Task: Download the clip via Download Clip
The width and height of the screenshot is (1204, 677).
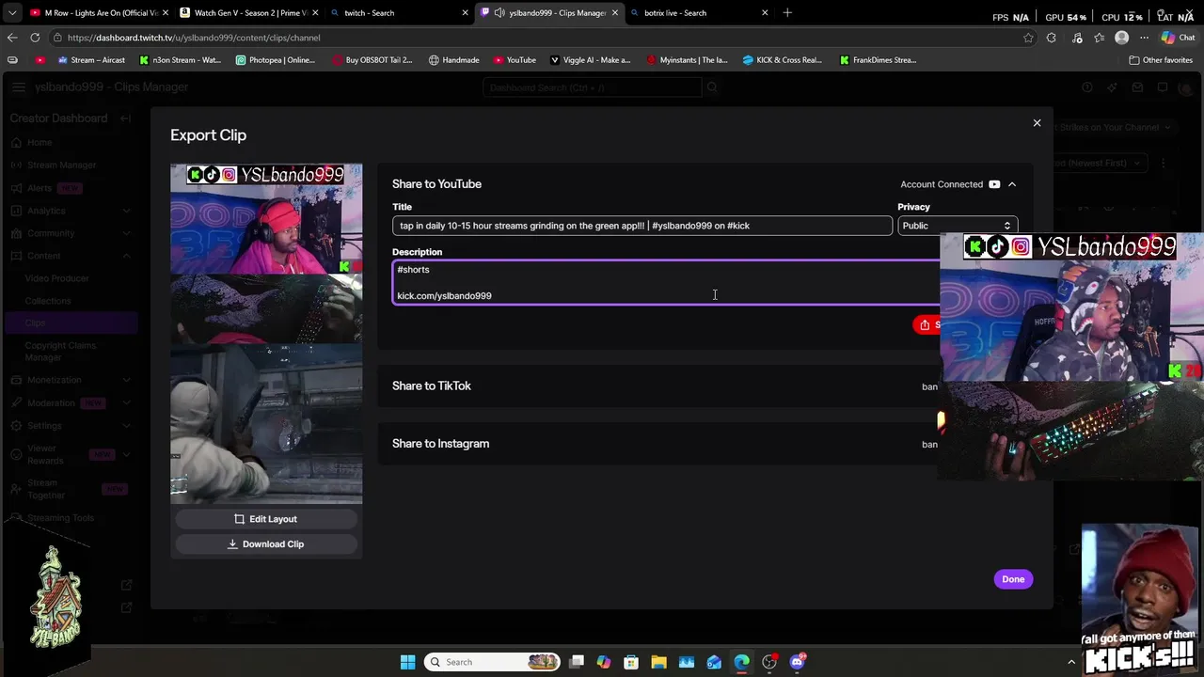Action: pyautogui.click(x=266, y=544)
